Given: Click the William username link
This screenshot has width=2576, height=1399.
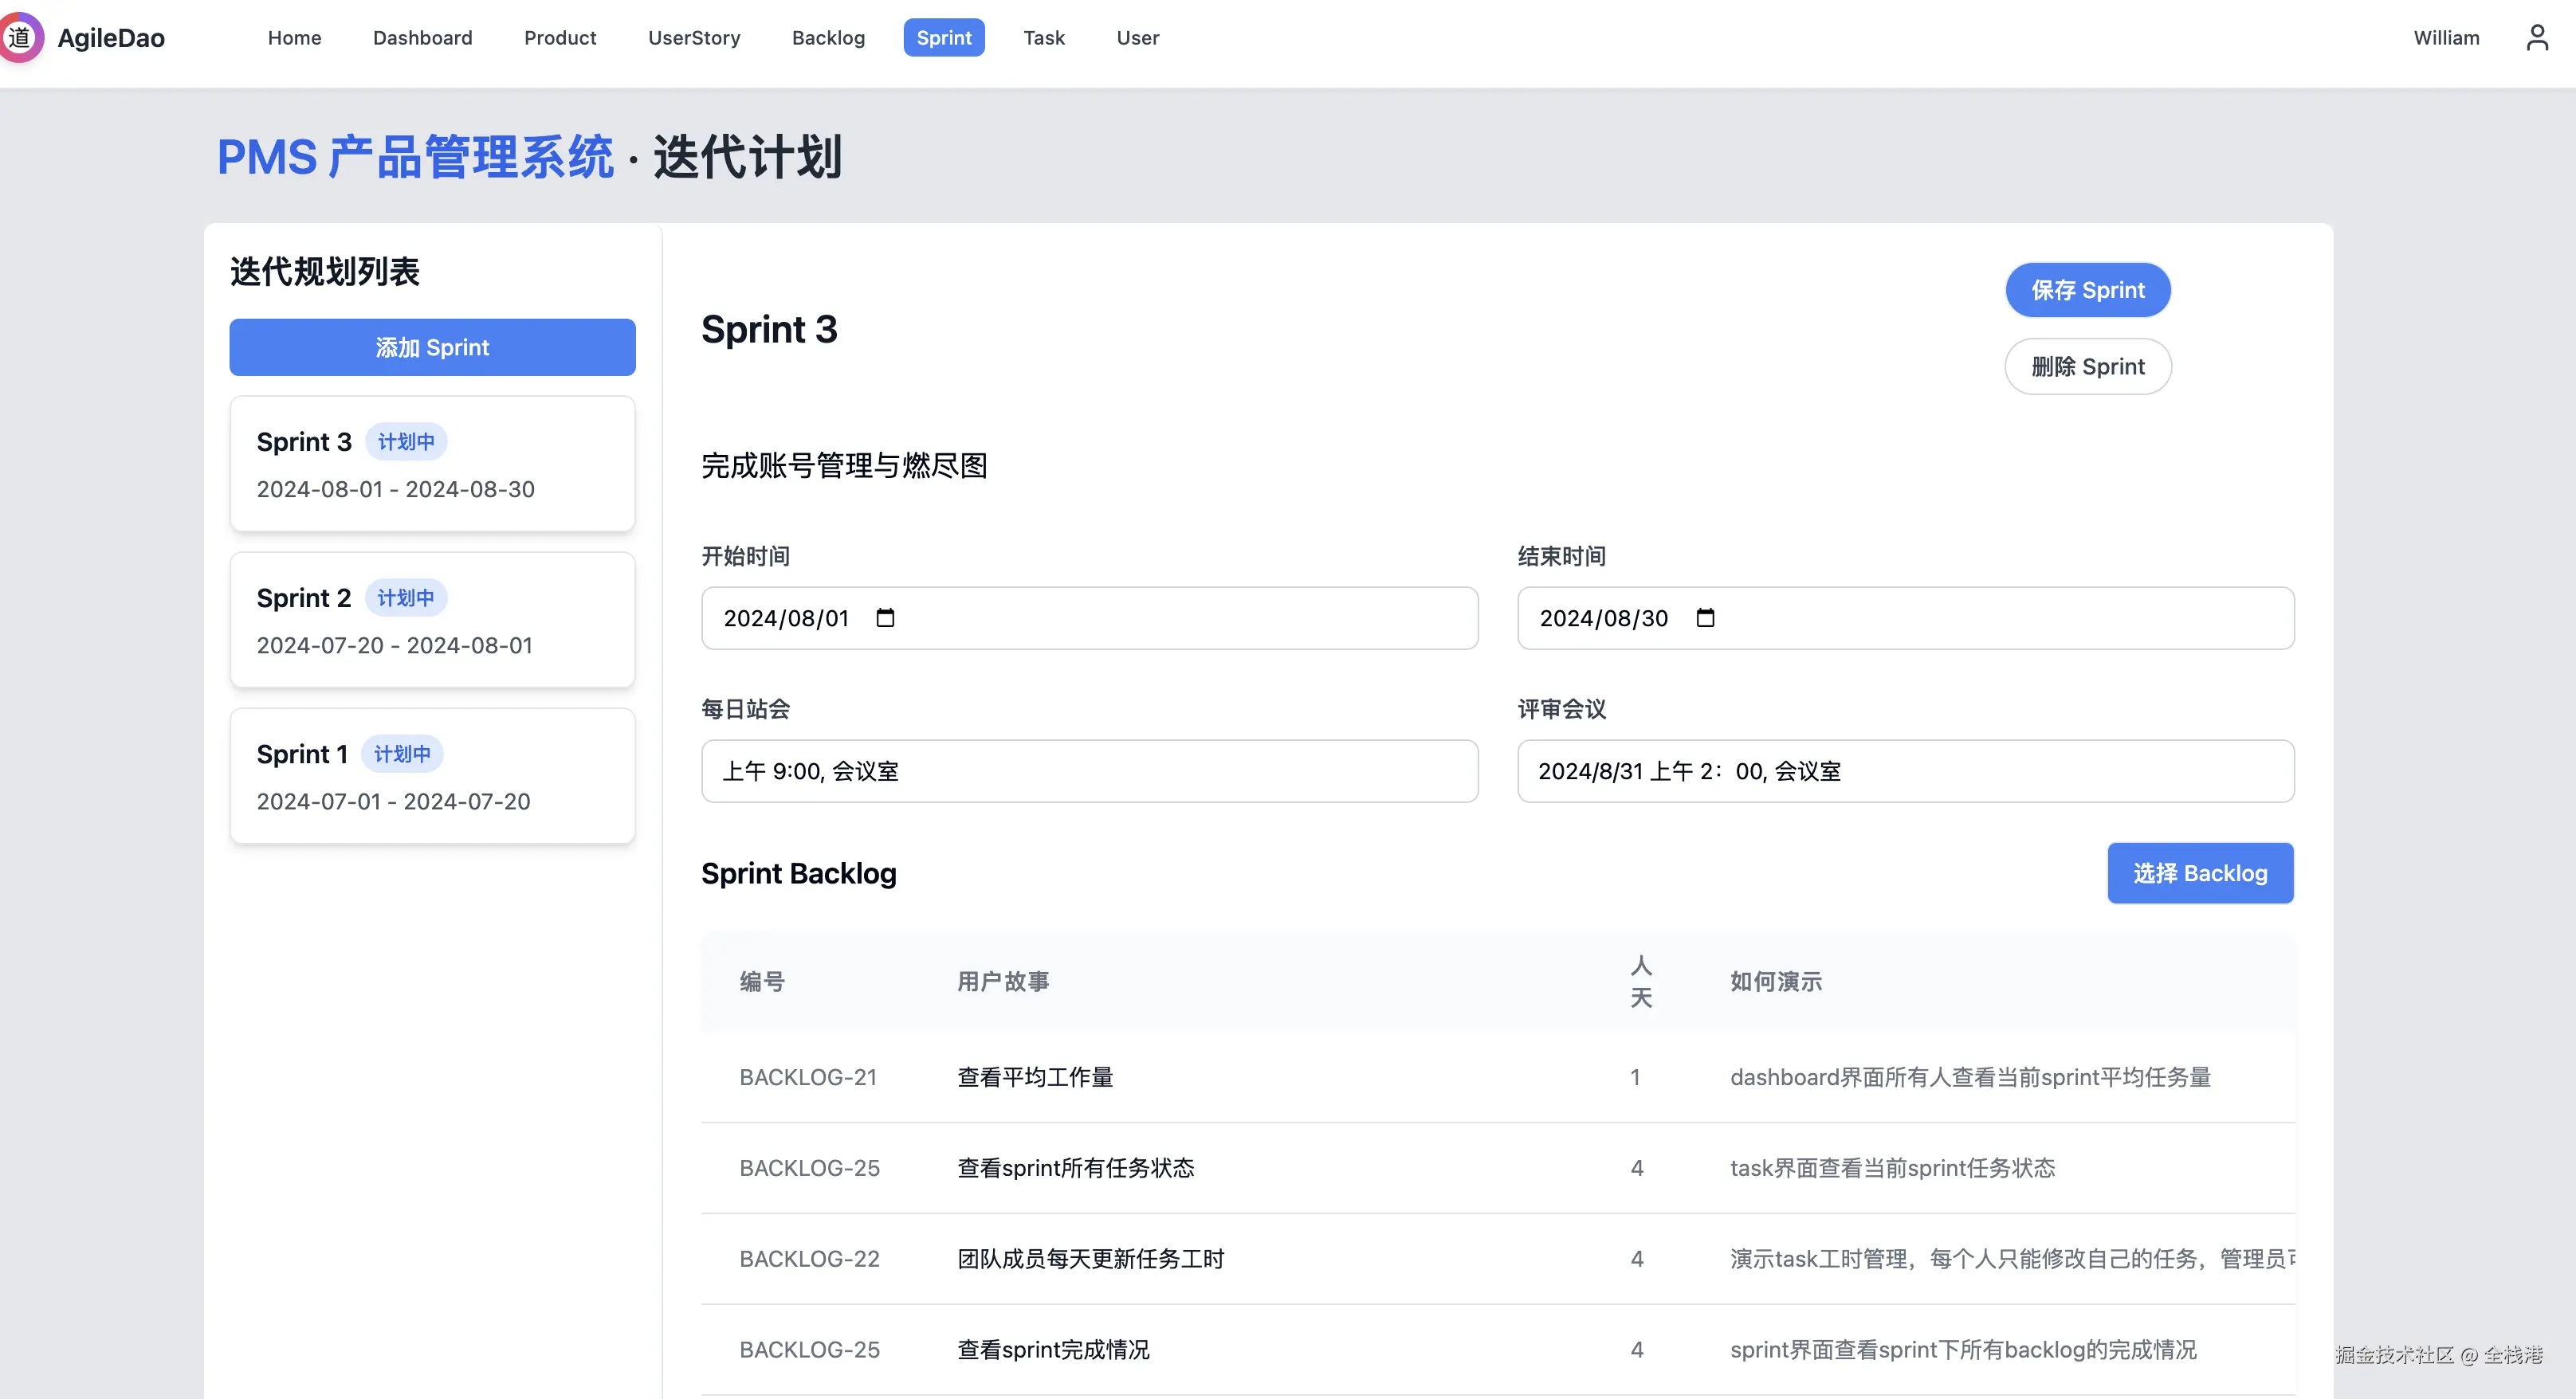Looking at the screenshot, I should pos(2446,37).
